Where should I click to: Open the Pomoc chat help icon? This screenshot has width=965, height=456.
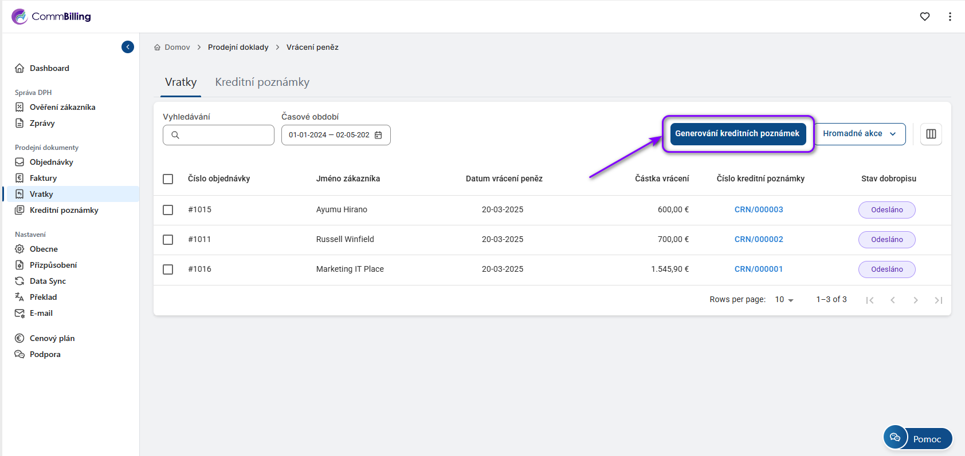click(x=895, y=438)
